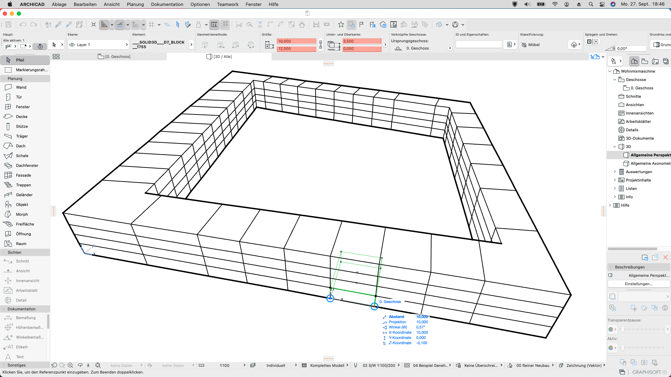Select the Morph tool
The image size is (671, 377).
22,214
